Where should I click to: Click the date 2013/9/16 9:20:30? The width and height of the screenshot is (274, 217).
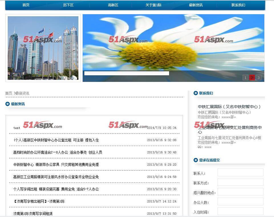[x=162, y=189]
